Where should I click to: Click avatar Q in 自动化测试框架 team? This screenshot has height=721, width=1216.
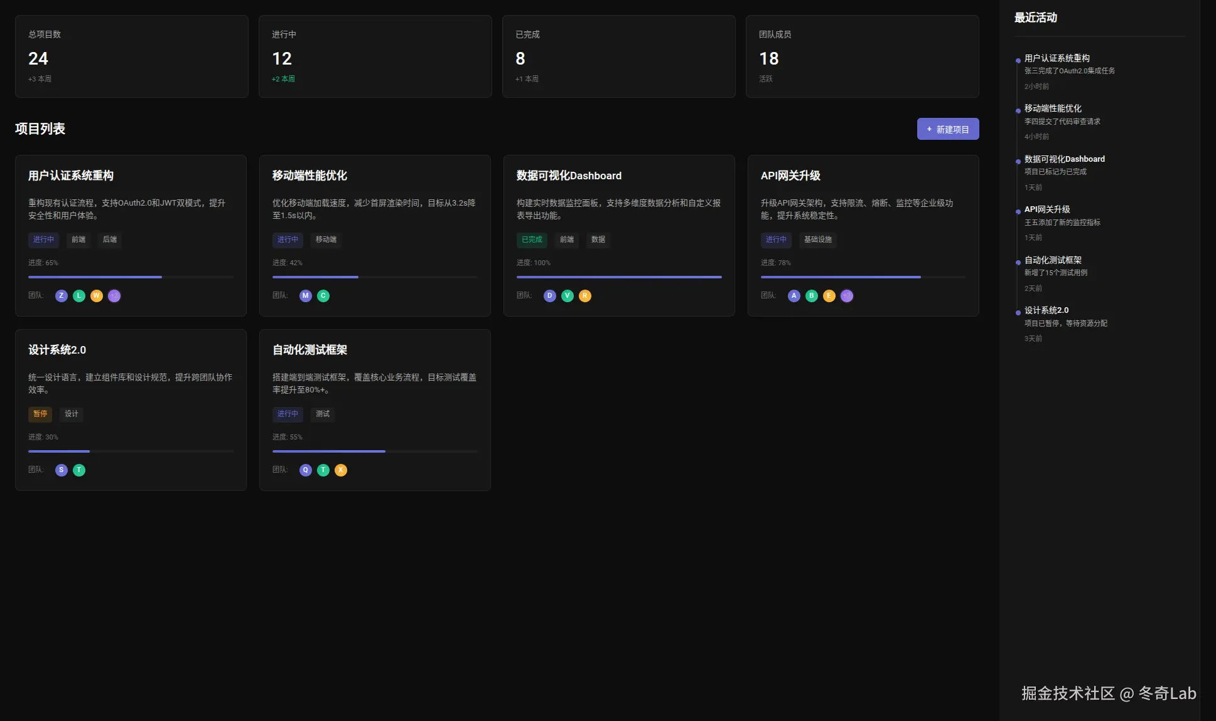coord(306,470)
